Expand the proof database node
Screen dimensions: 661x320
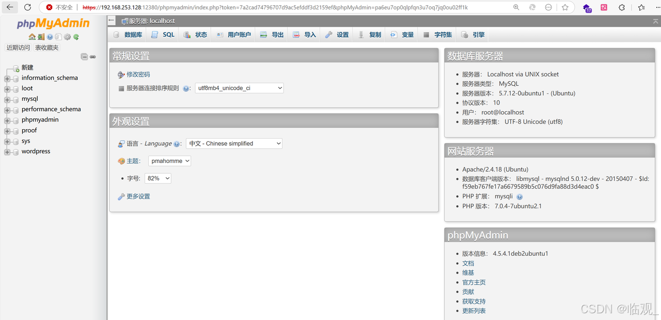(7, 131)
